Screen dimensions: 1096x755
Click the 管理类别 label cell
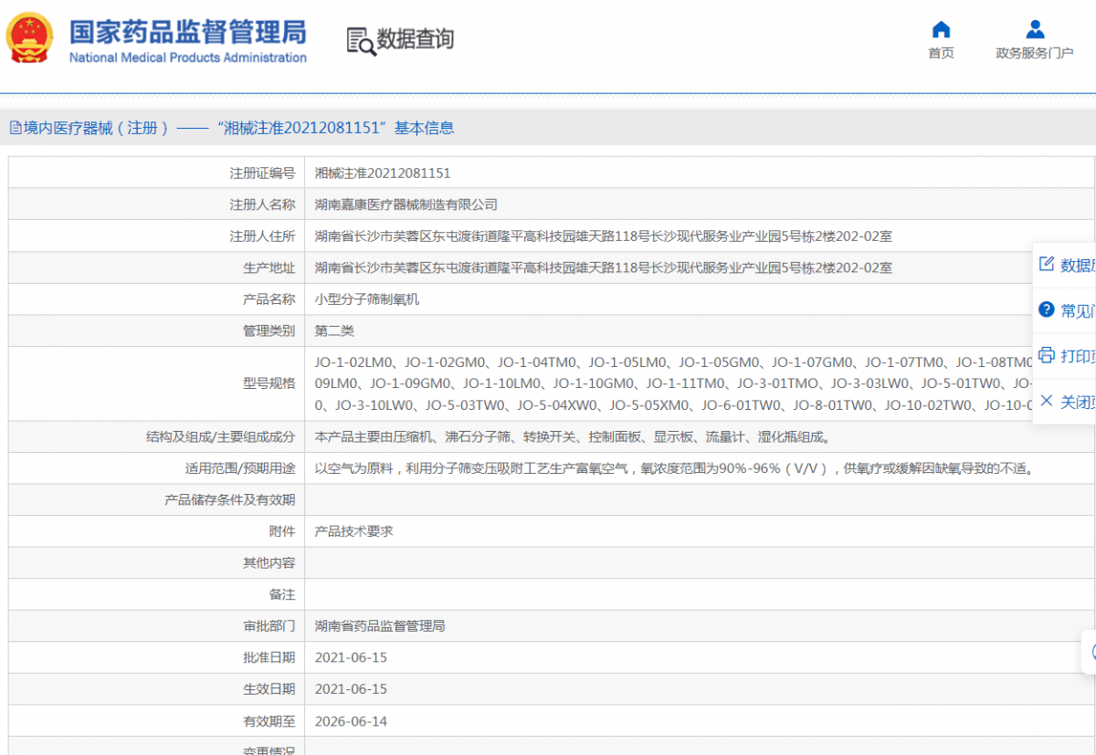(156, 330)
